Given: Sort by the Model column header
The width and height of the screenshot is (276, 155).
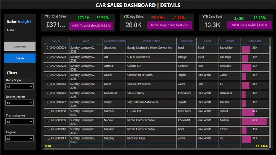Looking at the screenshot, I should tap(230, 41).
